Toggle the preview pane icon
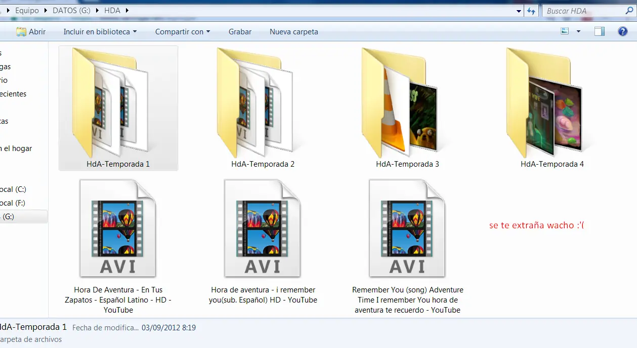Image resolution: width=637 pixels, height=348 pixels. click(600, 31)
